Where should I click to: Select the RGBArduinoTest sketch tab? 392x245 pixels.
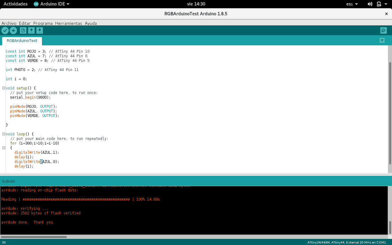[x=22, y=41]
